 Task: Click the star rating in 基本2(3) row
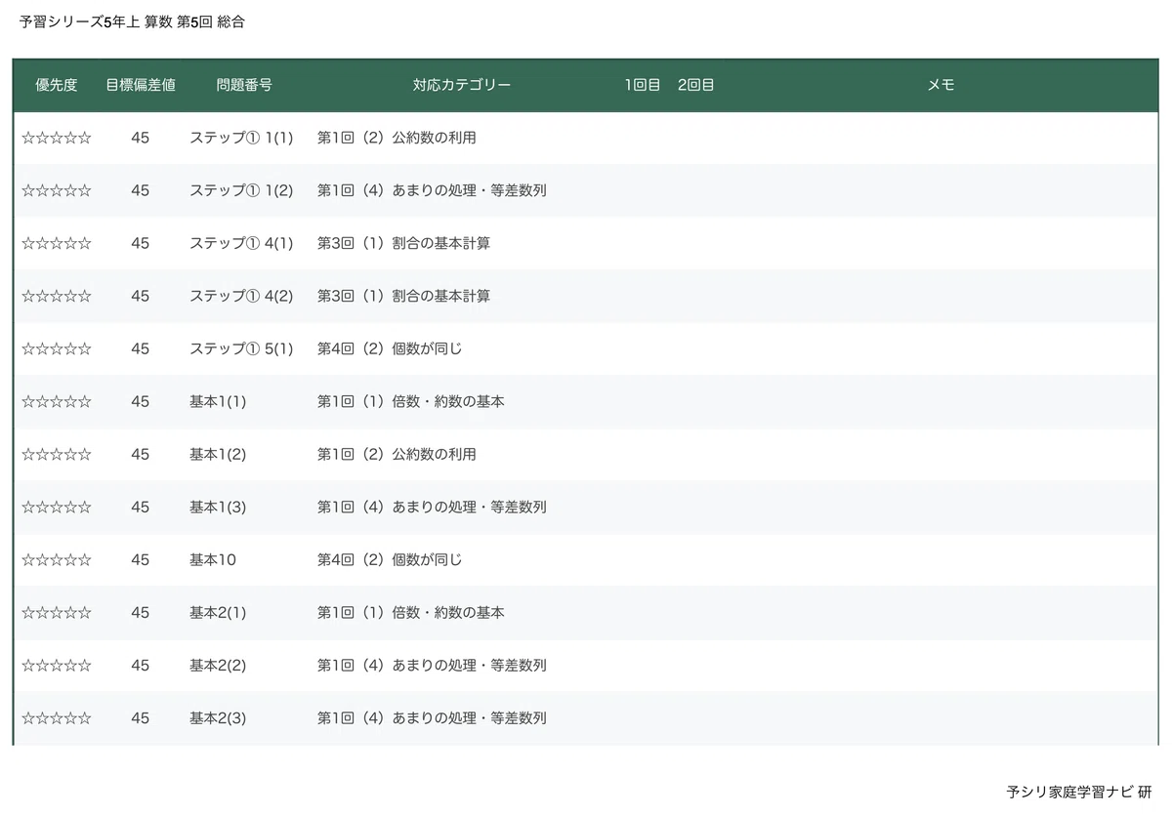(57, 718)
